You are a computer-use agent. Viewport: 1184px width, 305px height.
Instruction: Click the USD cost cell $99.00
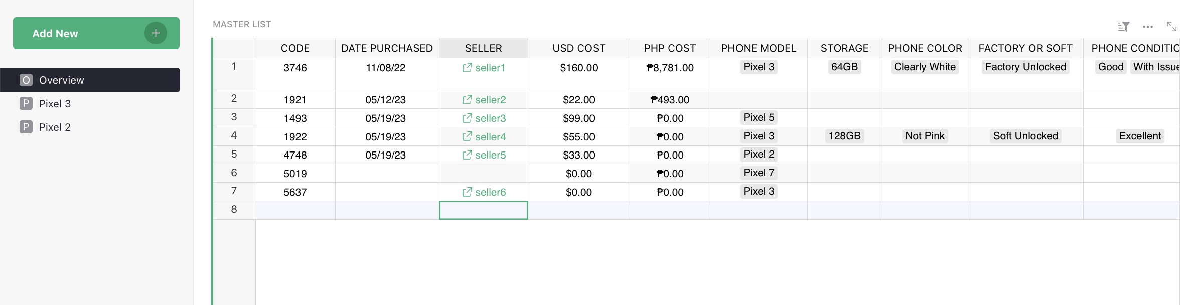579,118
